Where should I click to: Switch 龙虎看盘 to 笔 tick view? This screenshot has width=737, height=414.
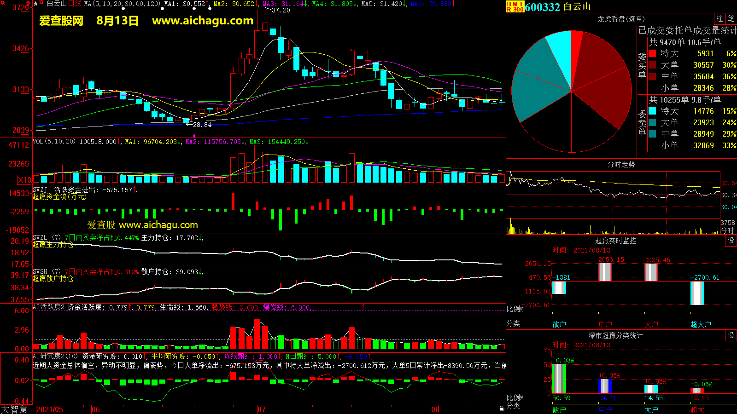coord(731,19)
